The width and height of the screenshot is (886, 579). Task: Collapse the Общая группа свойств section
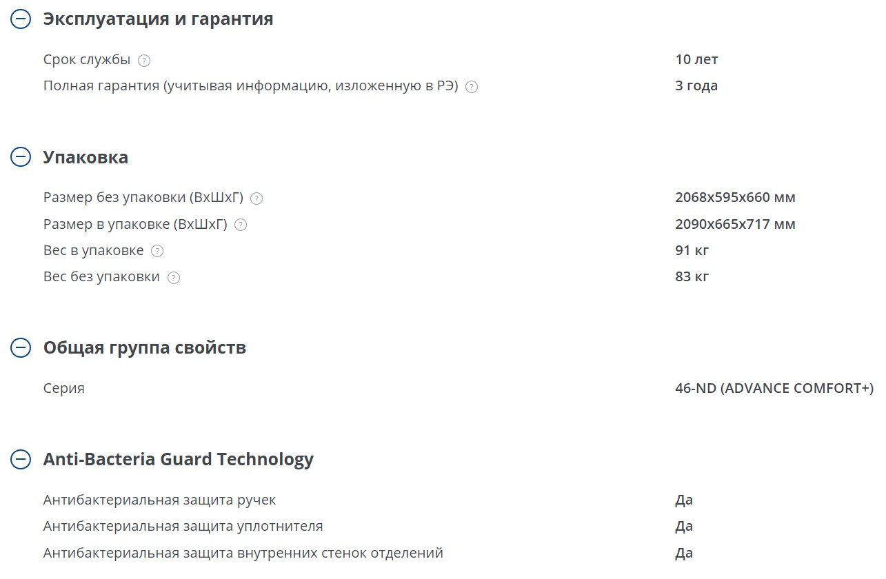point(21,347)
